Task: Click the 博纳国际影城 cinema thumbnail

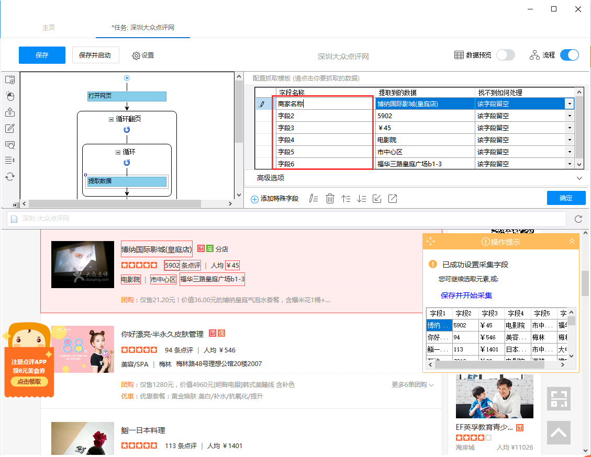Action: pyautogui.click(x=83, y=265)
